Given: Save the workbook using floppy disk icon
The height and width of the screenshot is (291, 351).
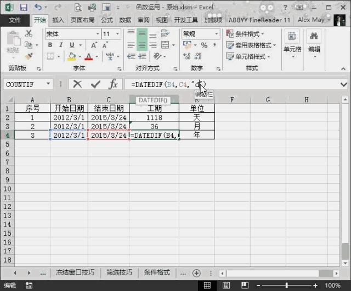Looking at the screenshot, I should 24,7.
